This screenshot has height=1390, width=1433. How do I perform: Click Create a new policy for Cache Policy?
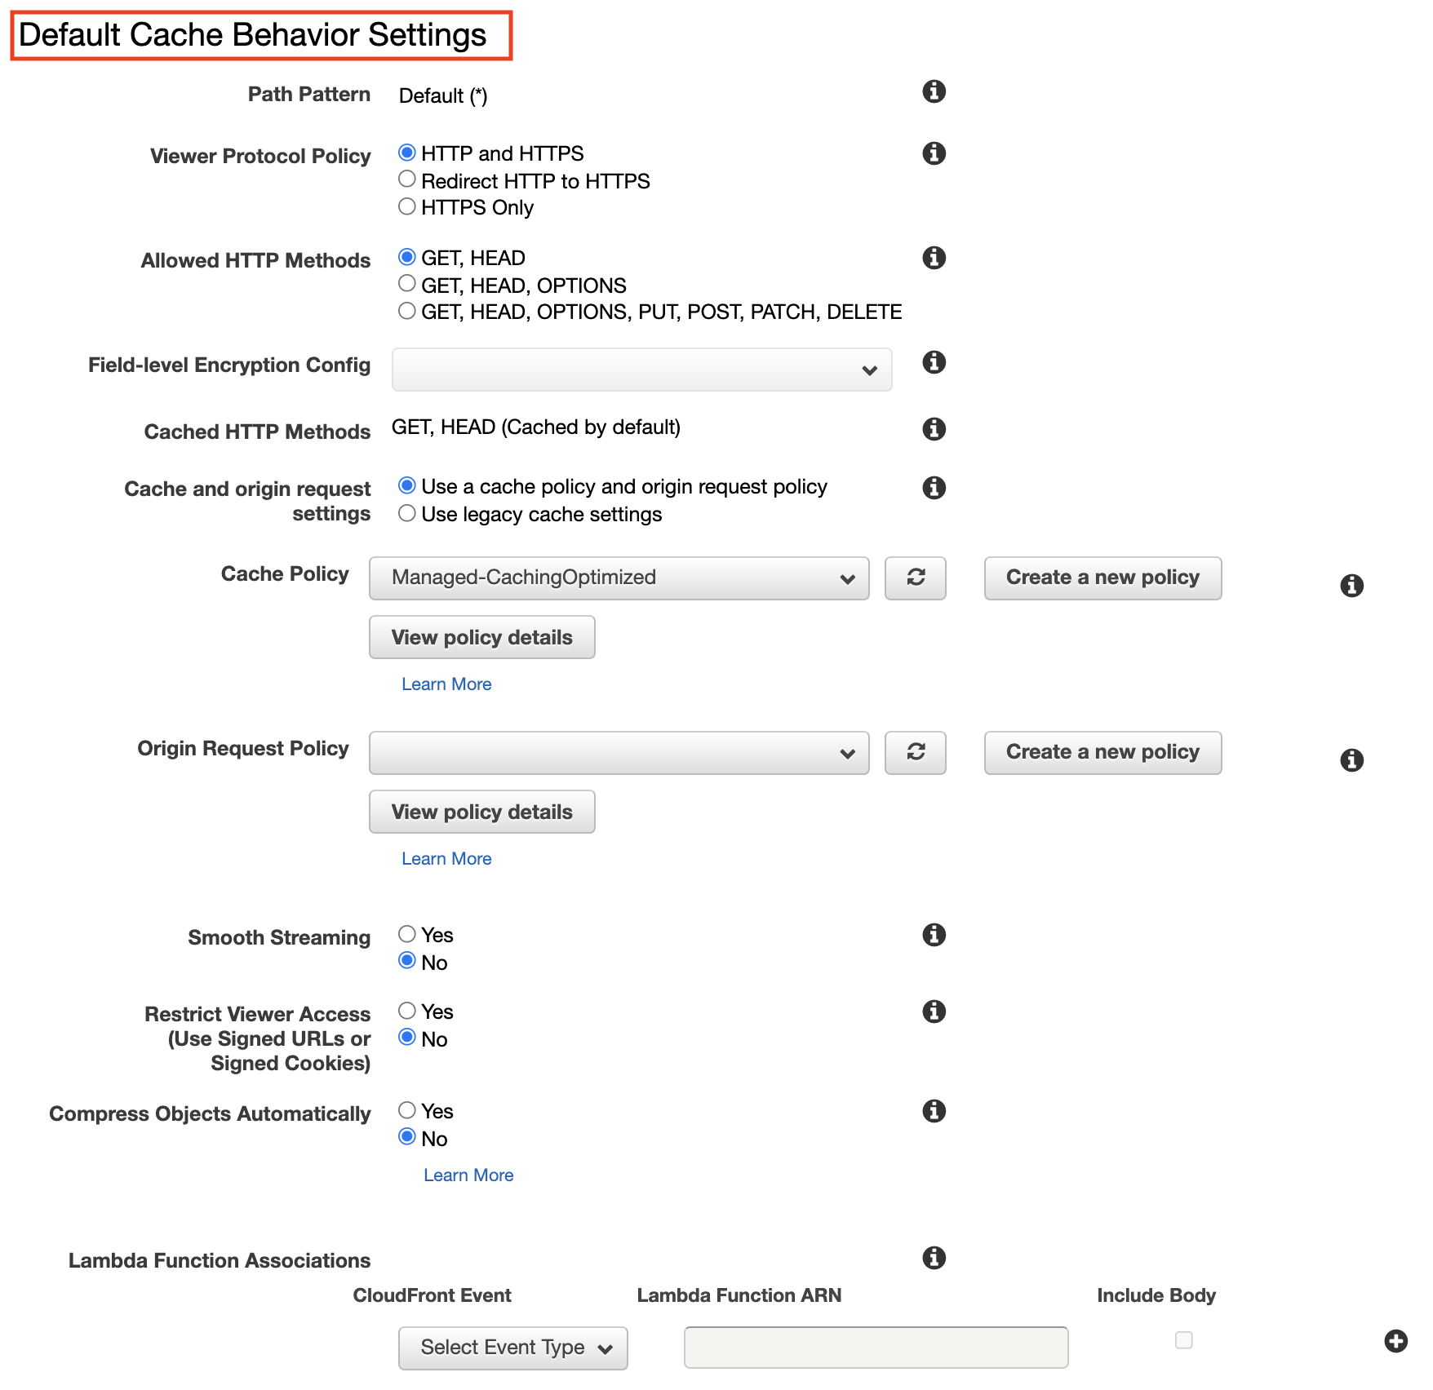tap(1103, 578)
